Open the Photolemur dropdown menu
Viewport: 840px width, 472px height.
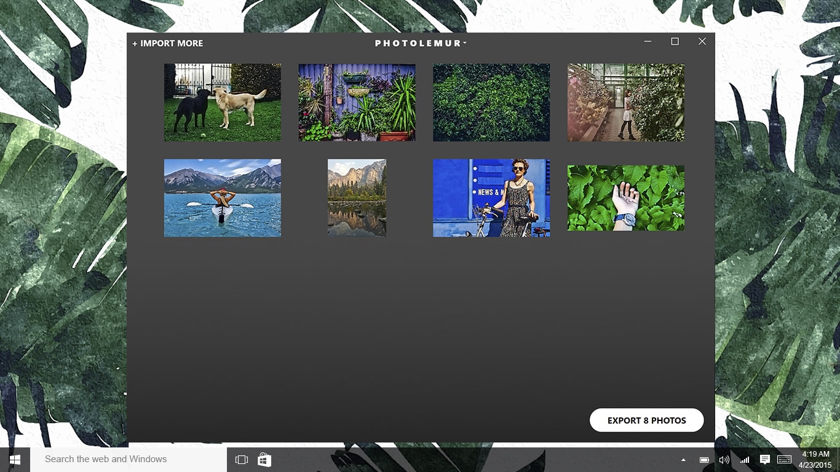pos(465,43)
